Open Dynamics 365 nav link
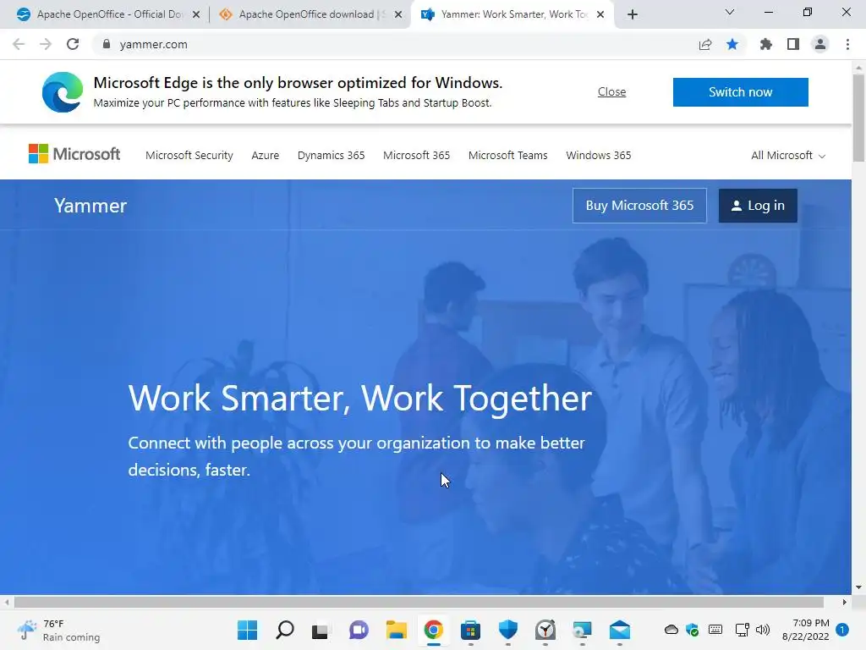The height and width of the screenshot is (650, 866). 332,156
